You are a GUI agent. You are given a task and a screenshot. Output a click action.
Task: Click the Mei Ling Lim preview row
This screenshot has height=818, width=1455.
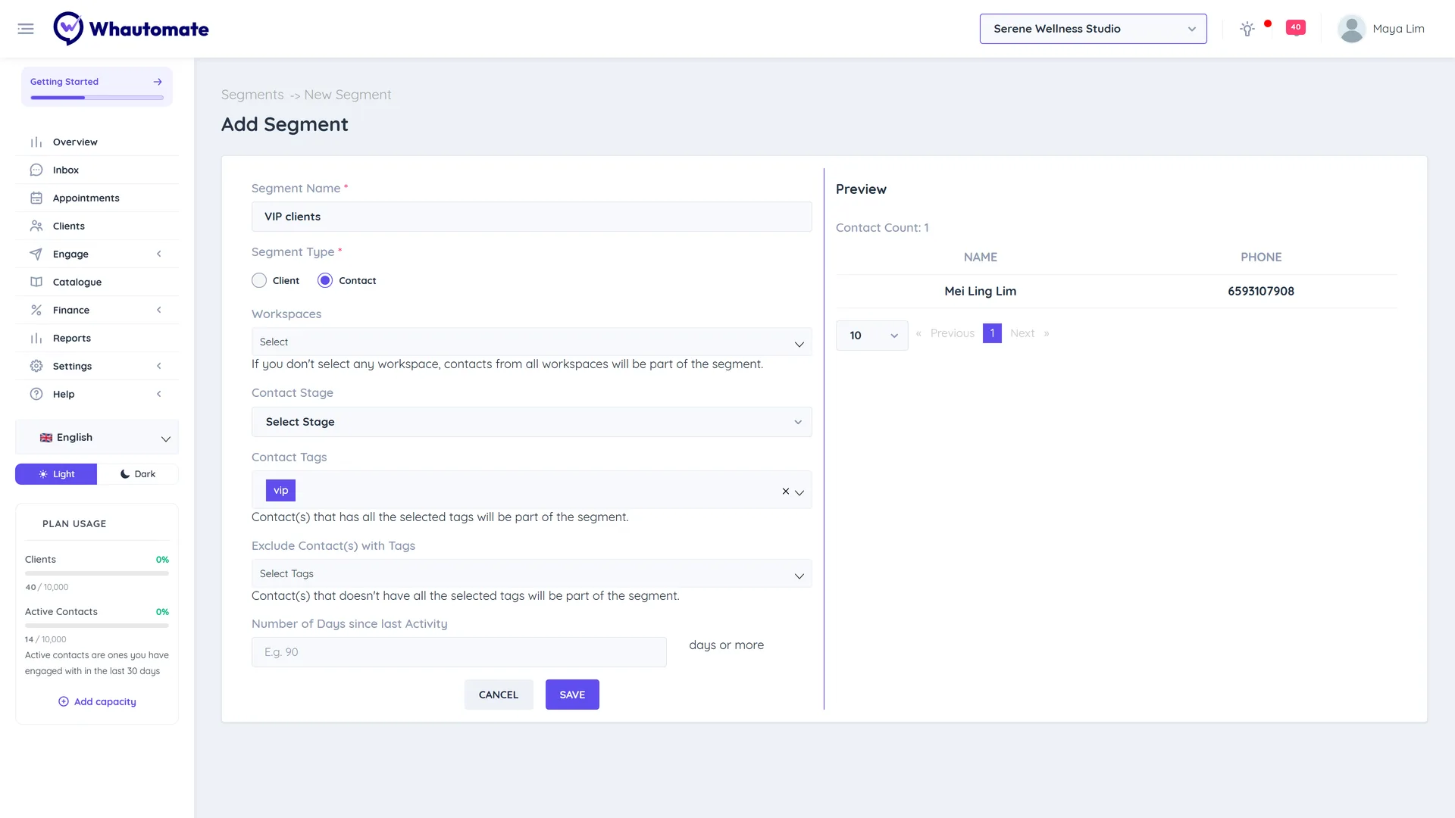point(1116,292)
